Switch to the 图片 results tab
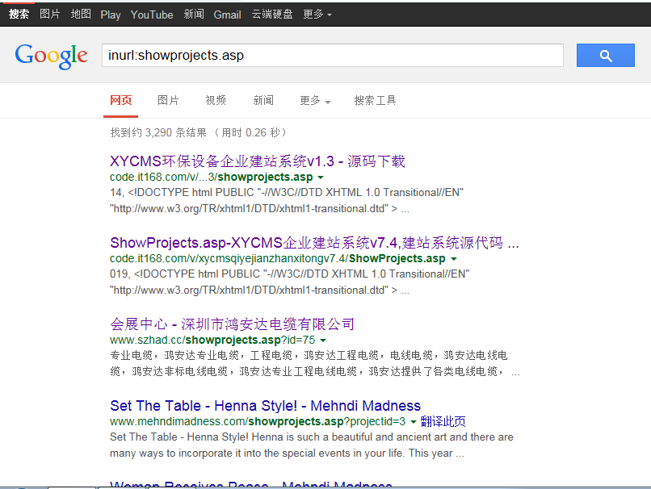 click(168, 100)
